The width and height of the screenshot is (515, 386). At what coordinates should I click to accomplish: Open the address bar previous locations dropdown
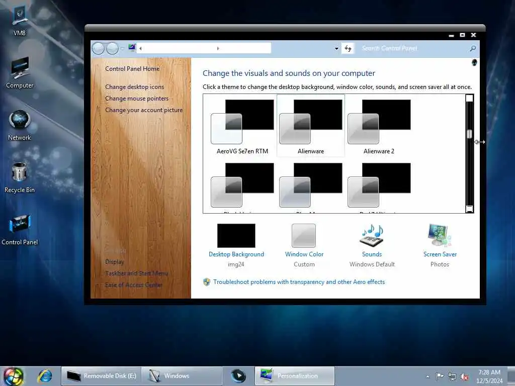click(336, 49)
